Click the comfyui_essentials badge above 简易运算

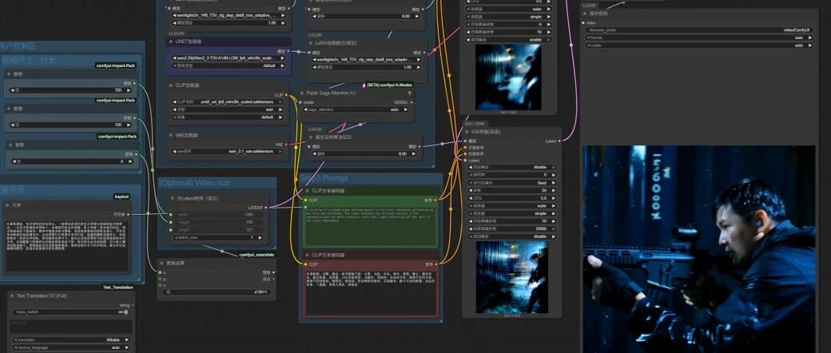(x=256, y=255)
